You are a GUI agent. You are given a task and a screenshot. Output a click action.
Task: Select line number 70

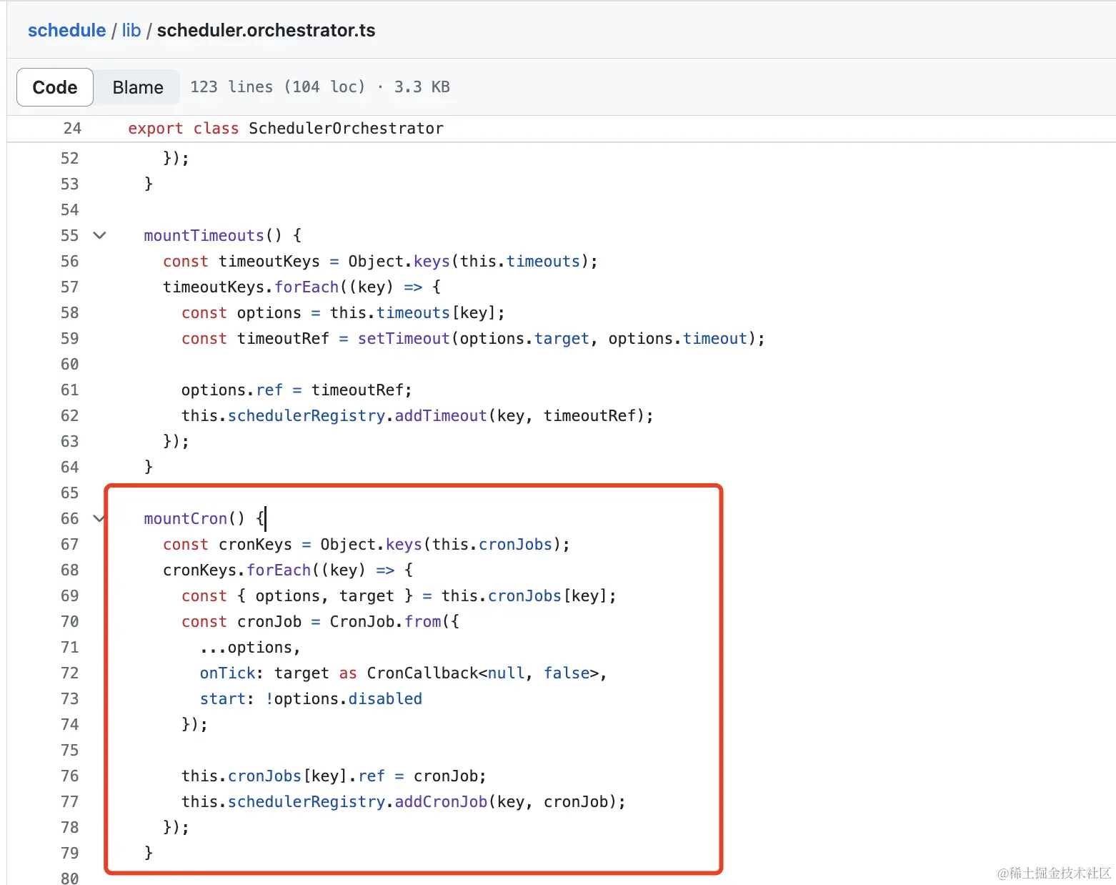pos(69,621)
